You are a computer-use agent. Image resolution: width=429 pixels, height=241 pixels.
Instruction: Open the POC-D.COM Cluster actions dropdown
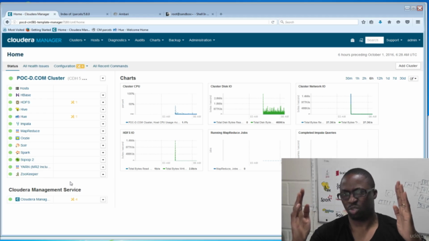click(103, 78)
